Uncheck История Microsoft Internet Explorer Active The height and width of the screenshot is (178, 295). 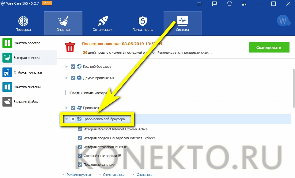(x=80, y=129)
